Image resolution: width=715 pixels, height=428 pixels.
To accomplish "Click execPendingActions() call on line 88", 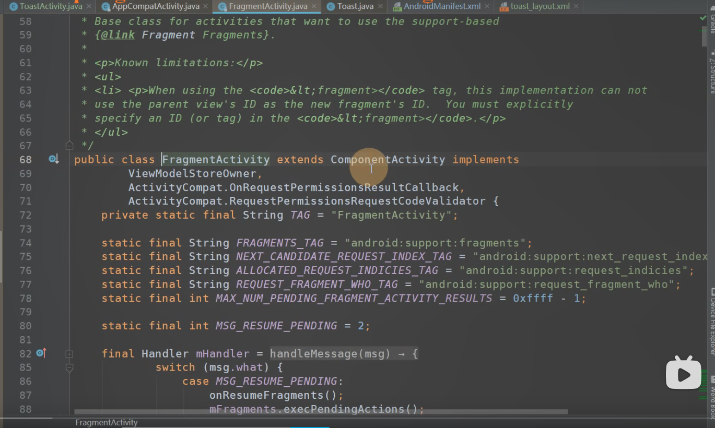I will tap(351, 409).
